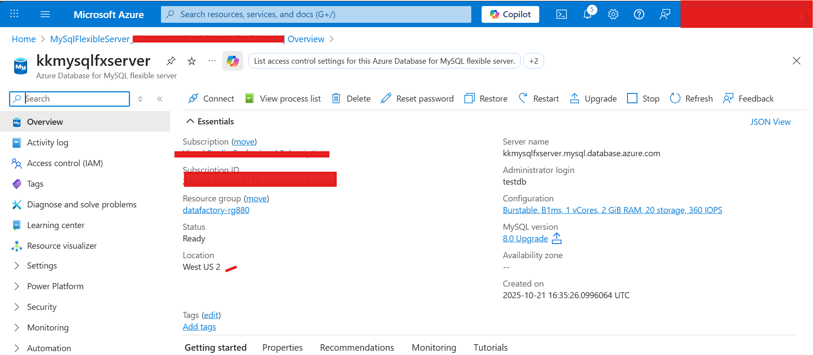Switch to the Monitoring tab
This screenshot has width=813, height=355.
[x=434, y=347]
